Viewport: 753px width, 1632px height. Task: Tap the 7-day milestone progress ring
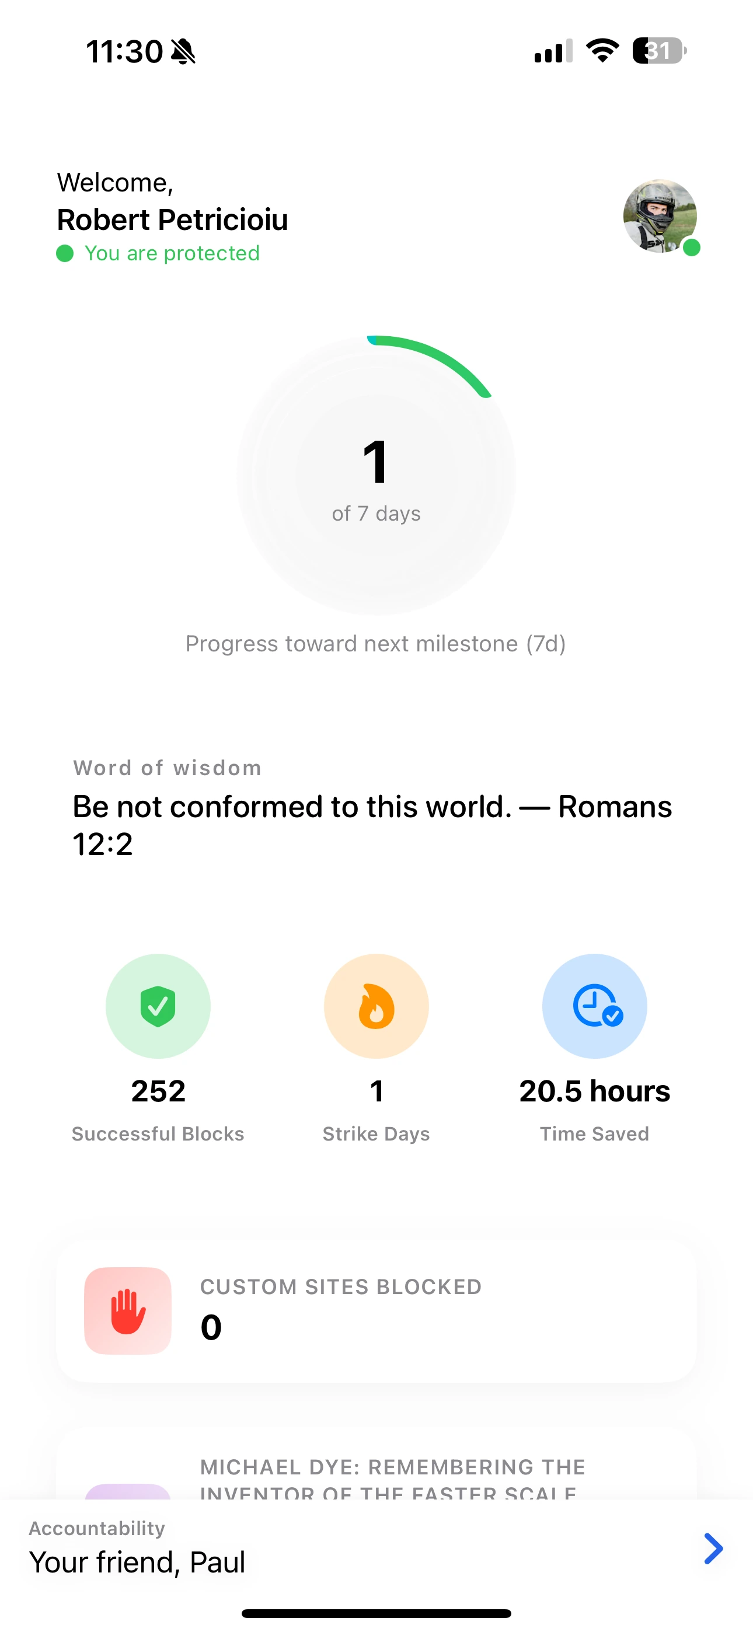point(376,475)
